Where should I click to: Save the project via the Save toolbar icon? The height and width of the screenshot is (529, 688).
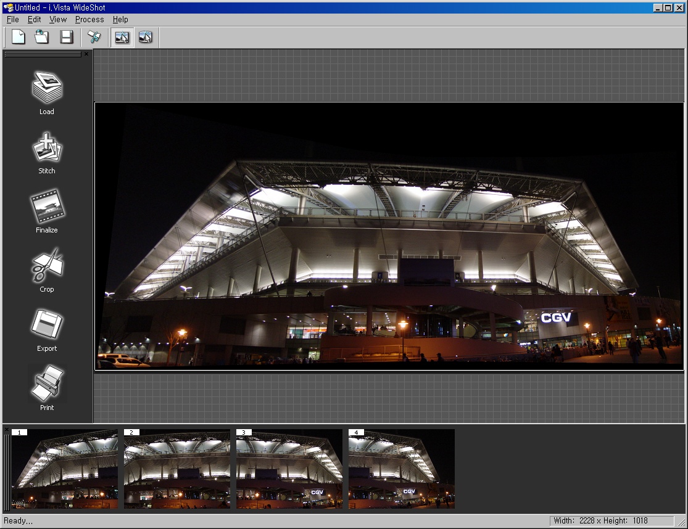66,37
